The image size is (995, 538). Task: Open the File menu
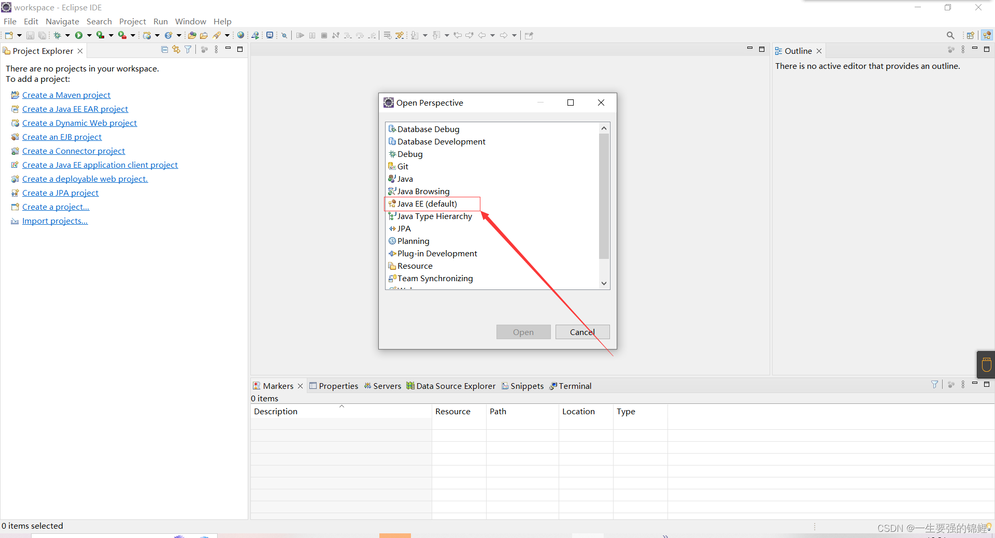tap(10, 21)
